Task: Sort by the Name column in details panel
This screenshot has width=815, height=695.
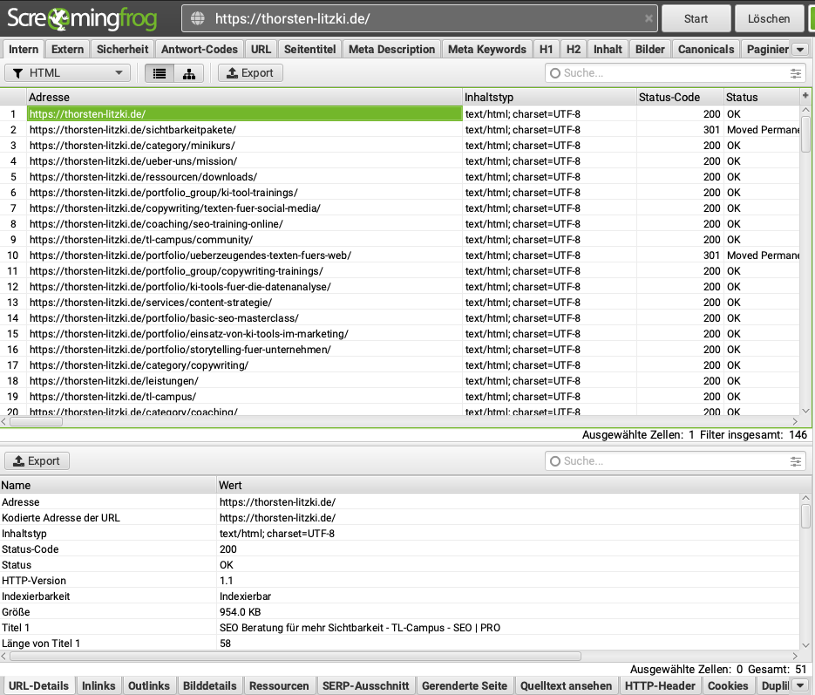Action: [x=108, y=486]
